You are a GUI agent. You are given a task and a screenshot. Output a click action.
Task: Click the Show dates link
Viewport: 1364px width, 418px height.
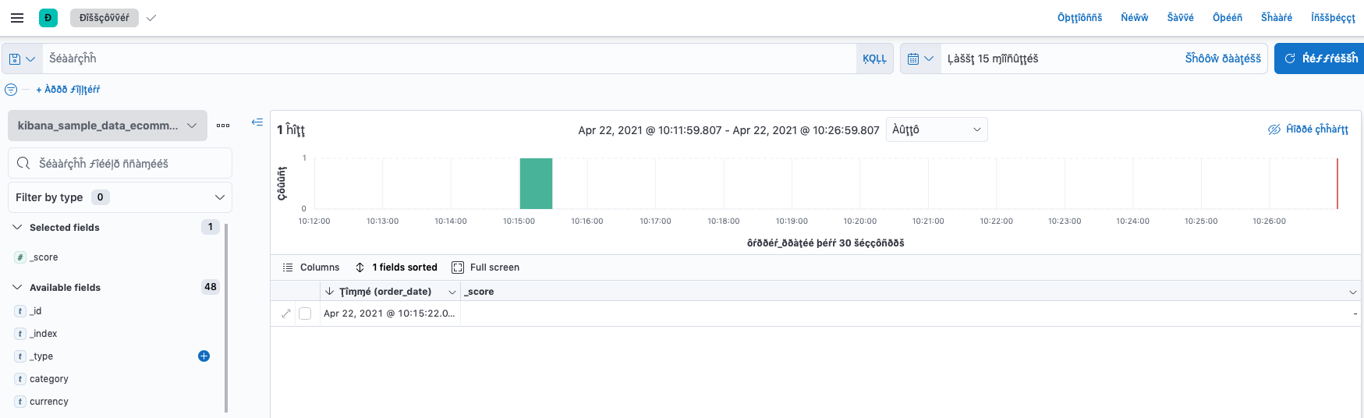coord(1223,58)
